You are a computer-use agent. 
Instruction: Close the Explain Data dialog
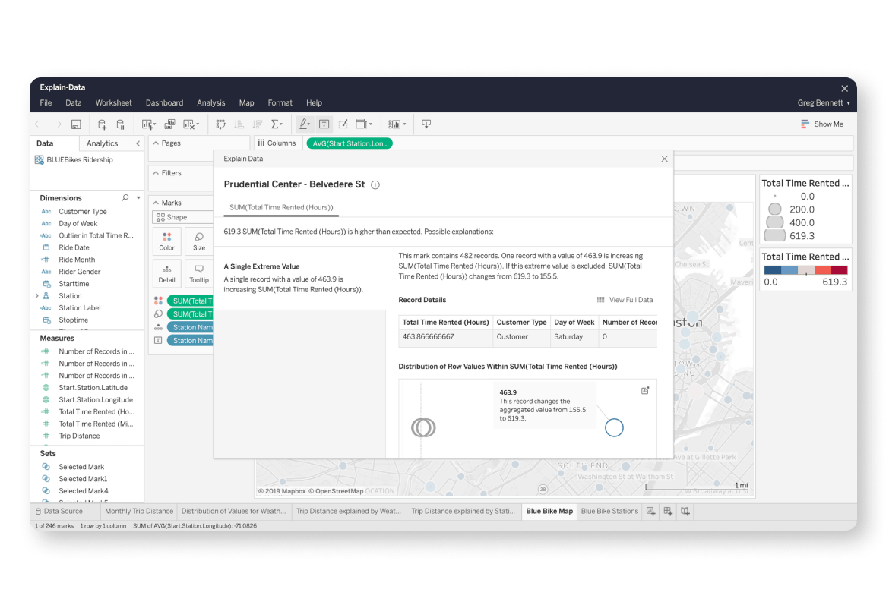coord(665,159)
